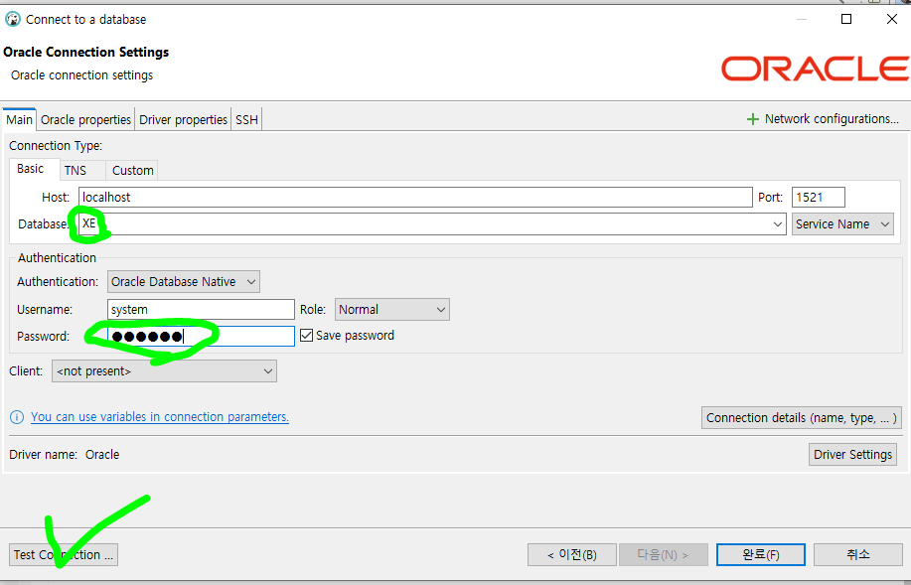Click the 완료(F) finish button
This screenshot has height=585, width=911.
tap(761, 555)
